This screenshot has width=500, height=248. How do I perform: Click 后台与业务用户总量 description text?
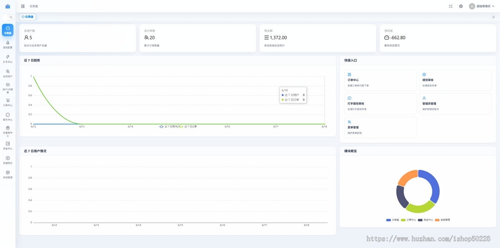coord(35,45)
